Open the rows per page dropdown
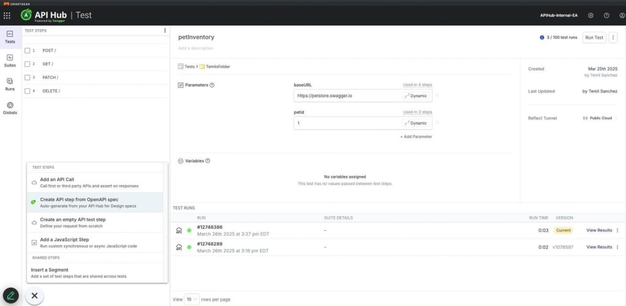The image size is (626, 306). pos(192,299)
